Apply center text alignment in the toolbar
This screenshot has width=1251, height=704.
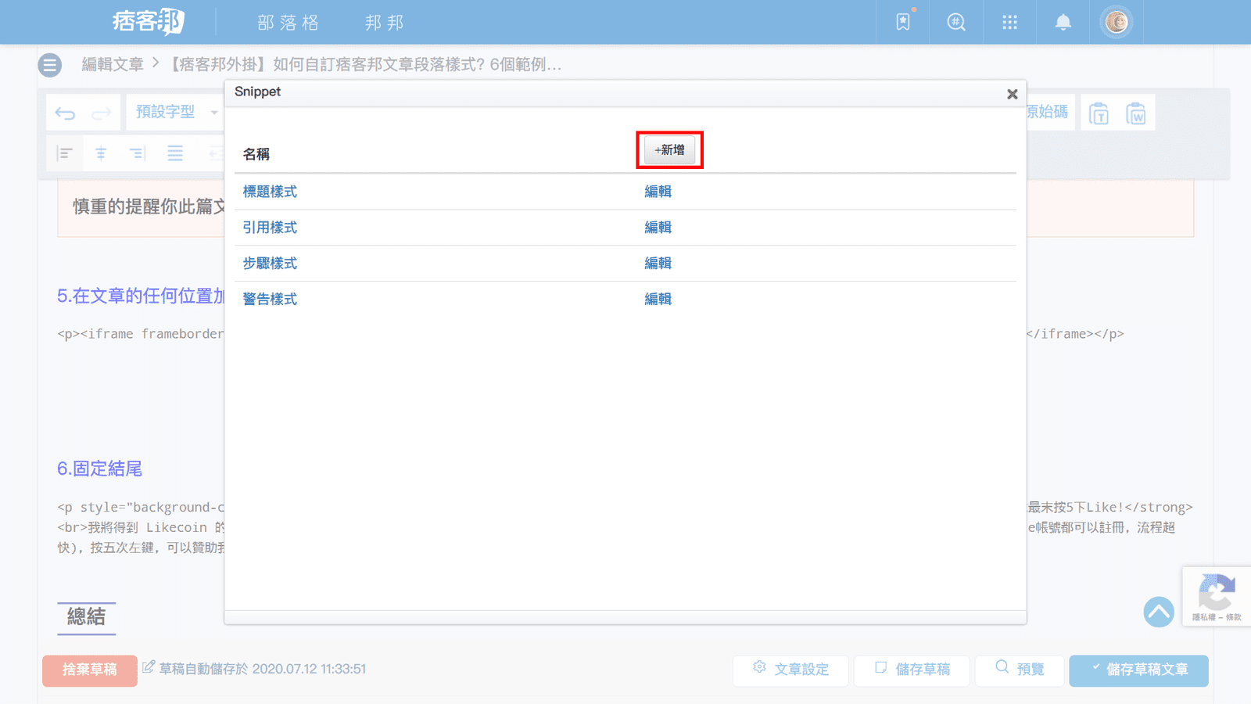(x=101, y=153)
